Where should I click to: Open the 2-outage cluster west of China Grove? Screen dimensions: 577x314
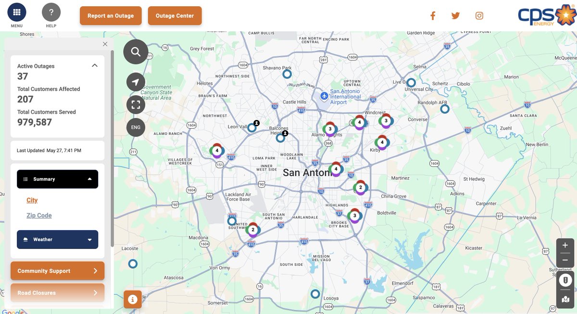click(361, 188)
